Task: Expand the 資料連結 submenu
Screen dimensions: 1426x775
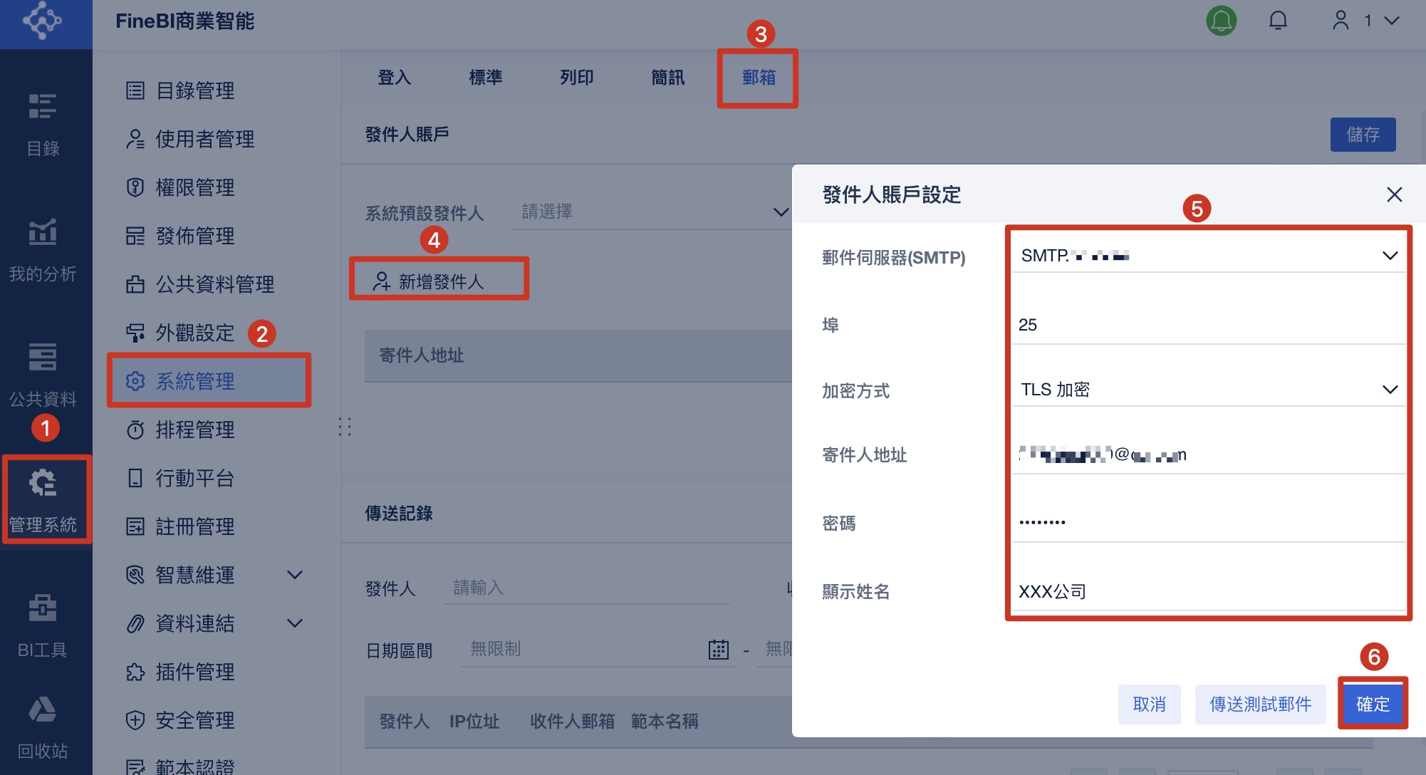Action: coord(294,623)
